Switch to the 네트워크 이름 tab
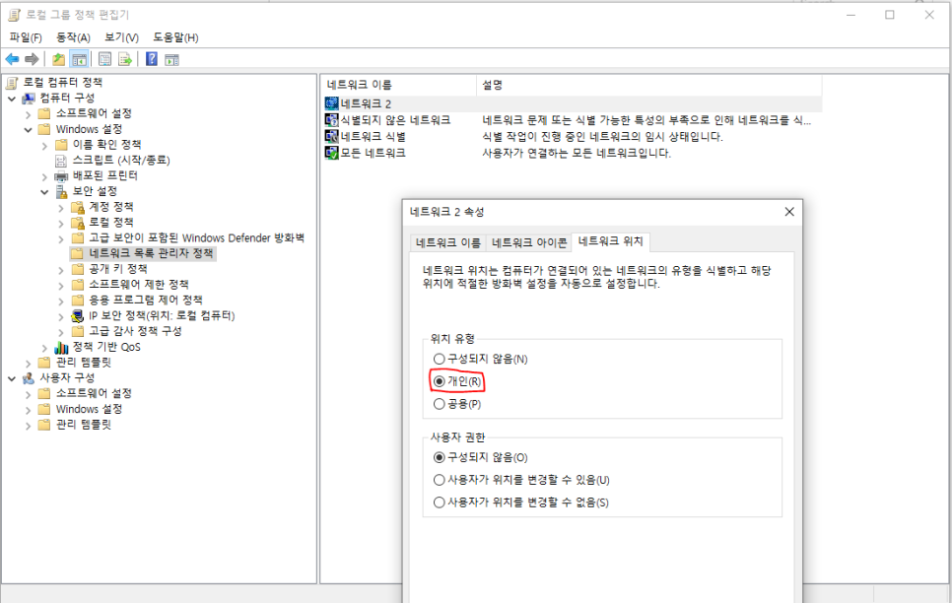952x603 pixels. [x=448, y=243]
